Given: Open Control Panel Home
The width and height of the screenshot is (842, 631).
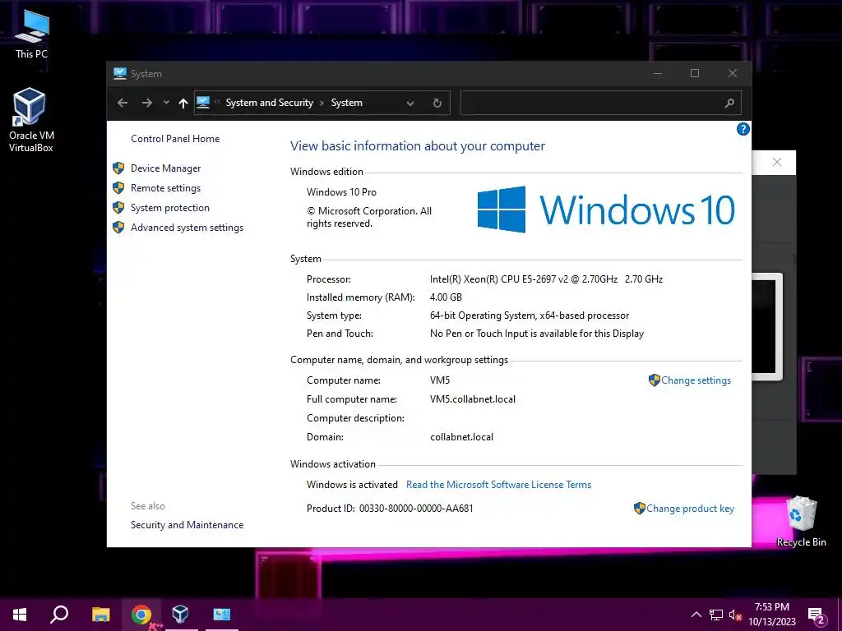Looking at the screenshot, I should click(x=175, y=138).
